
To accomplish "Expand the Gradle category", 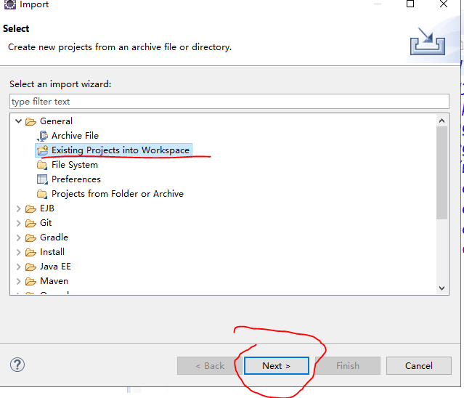I will point(19,237).
